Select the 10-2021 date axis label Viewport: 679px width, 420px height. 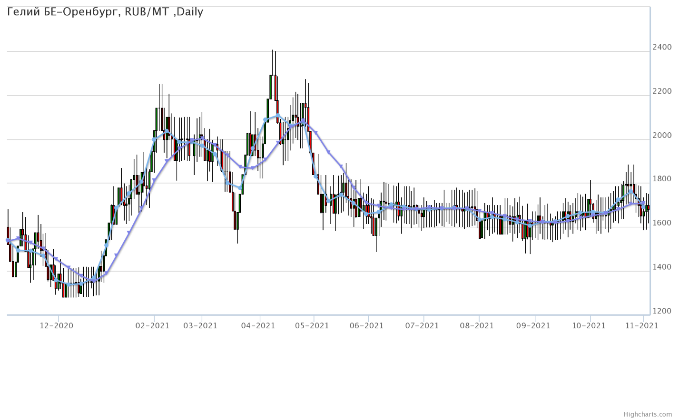coord(589,325)
